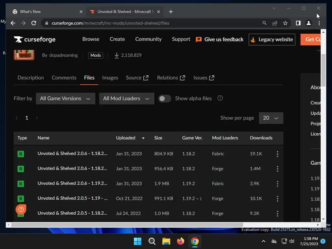Open author dopadreaming profile link

coord(64,55)
